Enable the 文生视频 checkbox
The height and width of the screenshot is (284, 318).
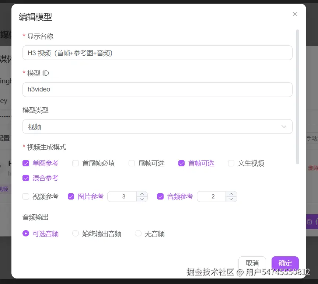tap(231, 163)
